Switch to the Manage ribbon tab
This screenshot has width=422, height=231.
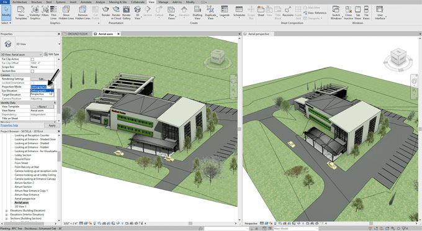(163, 2)
